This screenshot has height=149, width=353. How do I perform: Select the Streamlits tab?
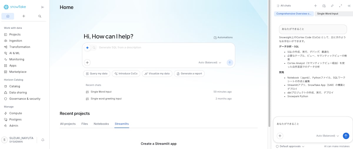click(122, 124)
